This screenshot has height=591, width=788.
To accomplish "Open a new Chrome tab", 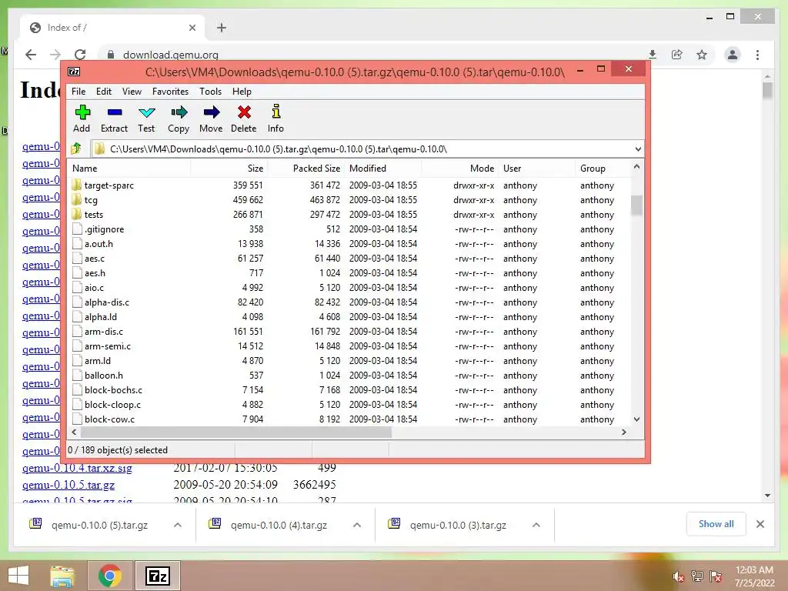I will 222,28.
